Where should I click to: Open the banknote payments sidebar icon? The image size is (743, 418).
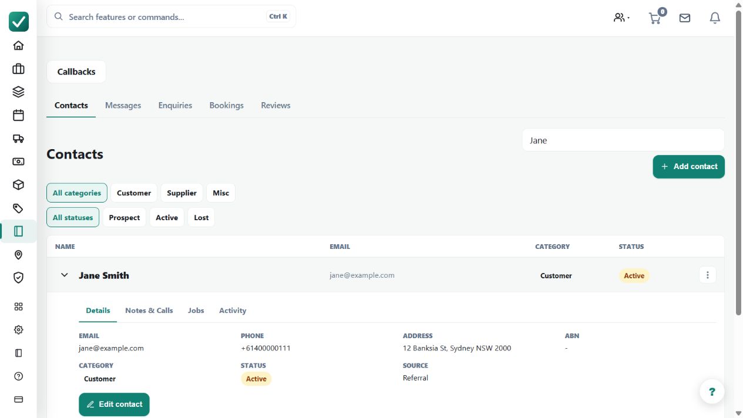(x=18, y=161)
